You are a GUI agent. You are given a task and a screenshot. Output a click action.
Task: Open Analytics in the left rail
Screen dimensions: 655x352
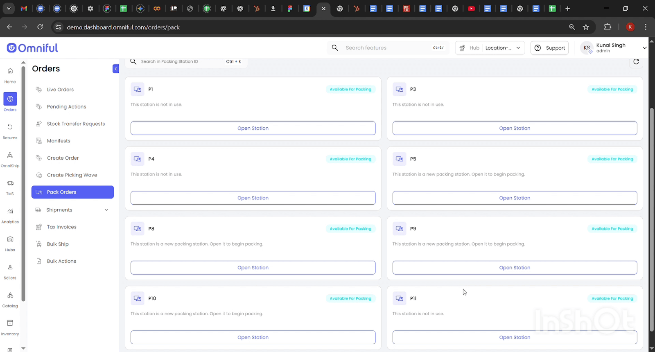pyautogui.click(x=10, y=215)
